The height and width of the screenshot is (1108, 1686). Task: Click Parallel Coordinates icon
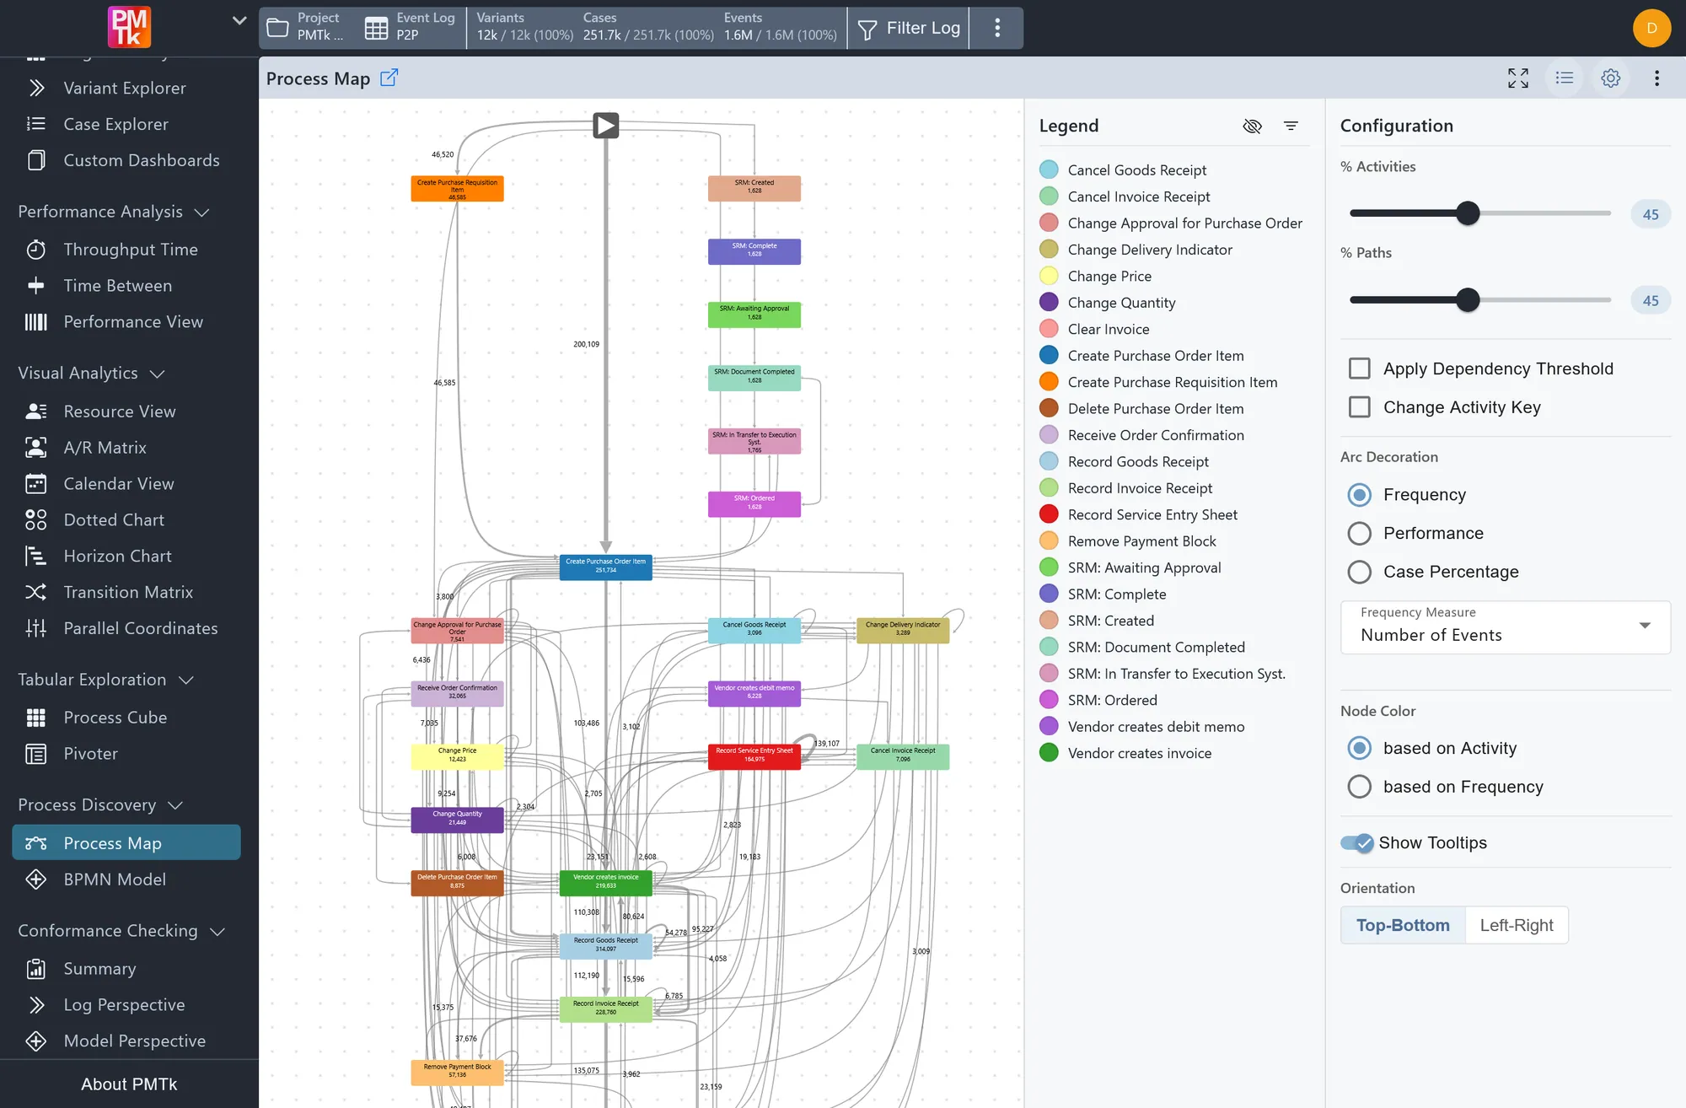point(36,628)
